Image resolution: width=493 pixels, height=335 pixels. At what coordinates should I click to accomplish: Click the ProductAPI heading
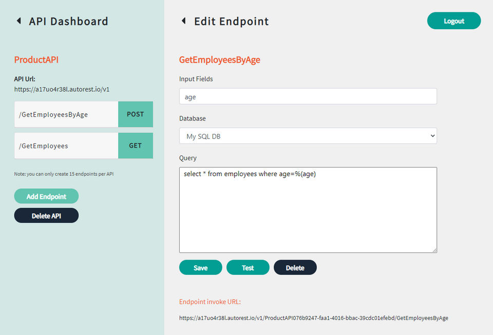pos(36,60)
